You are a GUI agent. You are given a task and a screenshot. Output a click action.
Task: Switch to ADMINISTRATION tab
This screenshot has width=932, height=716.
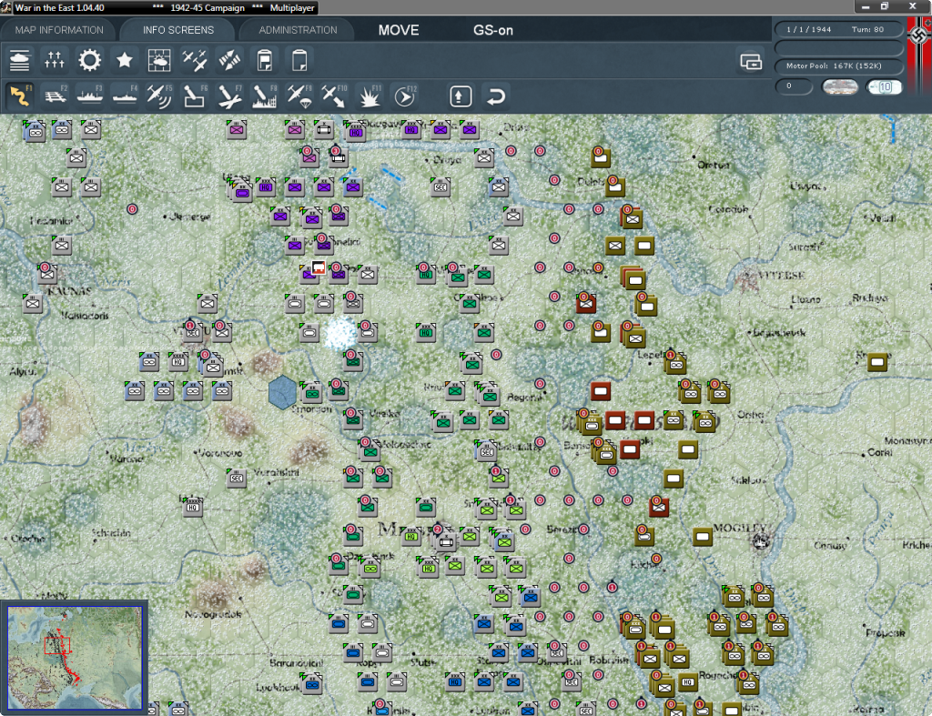[298, 30]
